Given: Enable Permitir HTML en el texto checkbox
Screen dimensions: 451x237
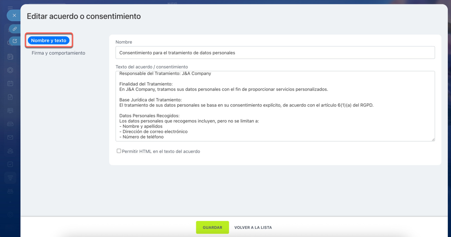Looking at the screenshot, I should [x=119, y=151].
